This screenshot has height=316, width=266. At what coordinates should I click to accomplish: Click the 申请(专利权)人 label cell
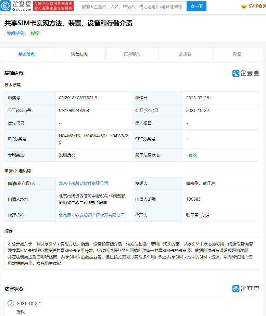coord(30,184)
